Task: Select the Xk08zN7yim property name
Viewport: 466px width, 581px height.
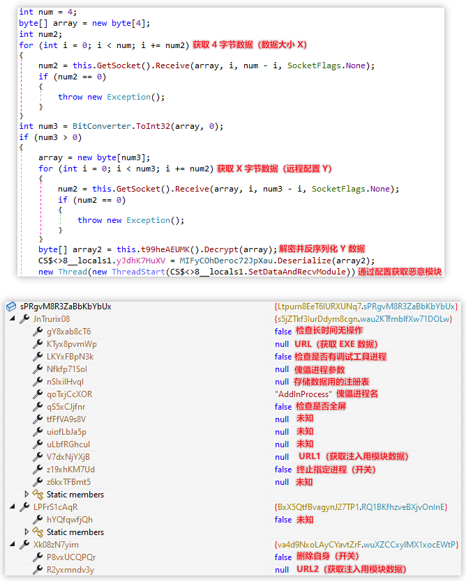Action: pos(56,544)
